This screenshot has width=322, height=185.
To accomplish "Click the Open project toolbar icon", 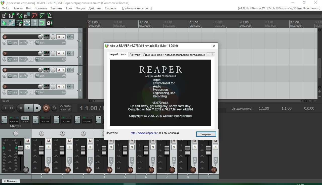I will coord(12,15).
